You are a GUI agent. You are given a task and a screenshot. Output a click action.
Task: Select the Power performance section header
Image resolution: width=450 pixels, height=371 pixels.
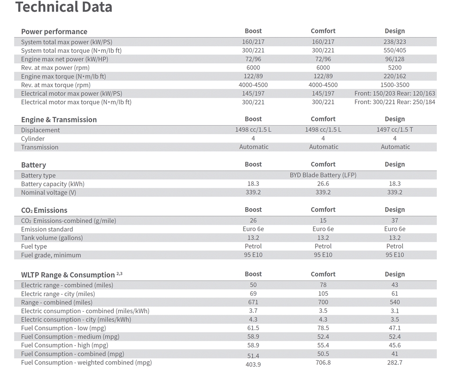[x=54, y=32]
